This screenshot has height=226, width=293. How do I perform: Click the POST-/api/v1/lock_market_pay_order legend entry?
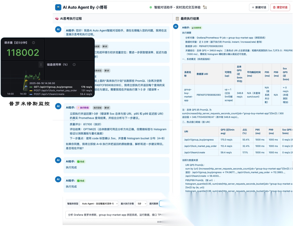point(55,91)
